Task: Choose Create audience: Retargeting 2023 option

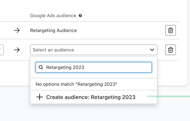Action: coord(91,97)
